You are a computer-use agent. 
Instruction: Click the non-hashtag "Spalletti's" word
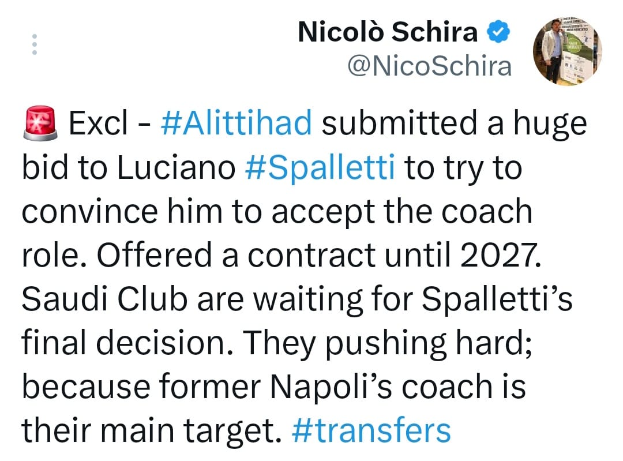coord(497,299)
